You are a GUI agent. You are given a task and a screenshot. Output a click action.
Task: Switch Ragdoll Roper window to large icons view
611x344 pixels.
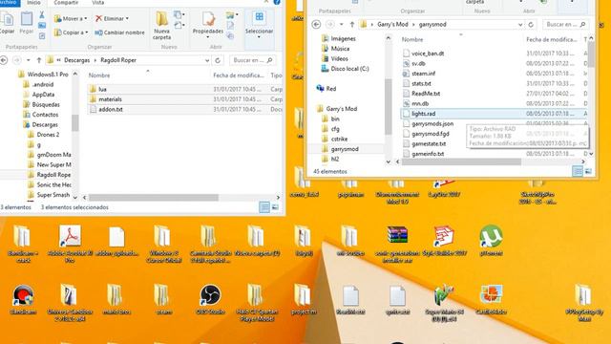[276, 207]
